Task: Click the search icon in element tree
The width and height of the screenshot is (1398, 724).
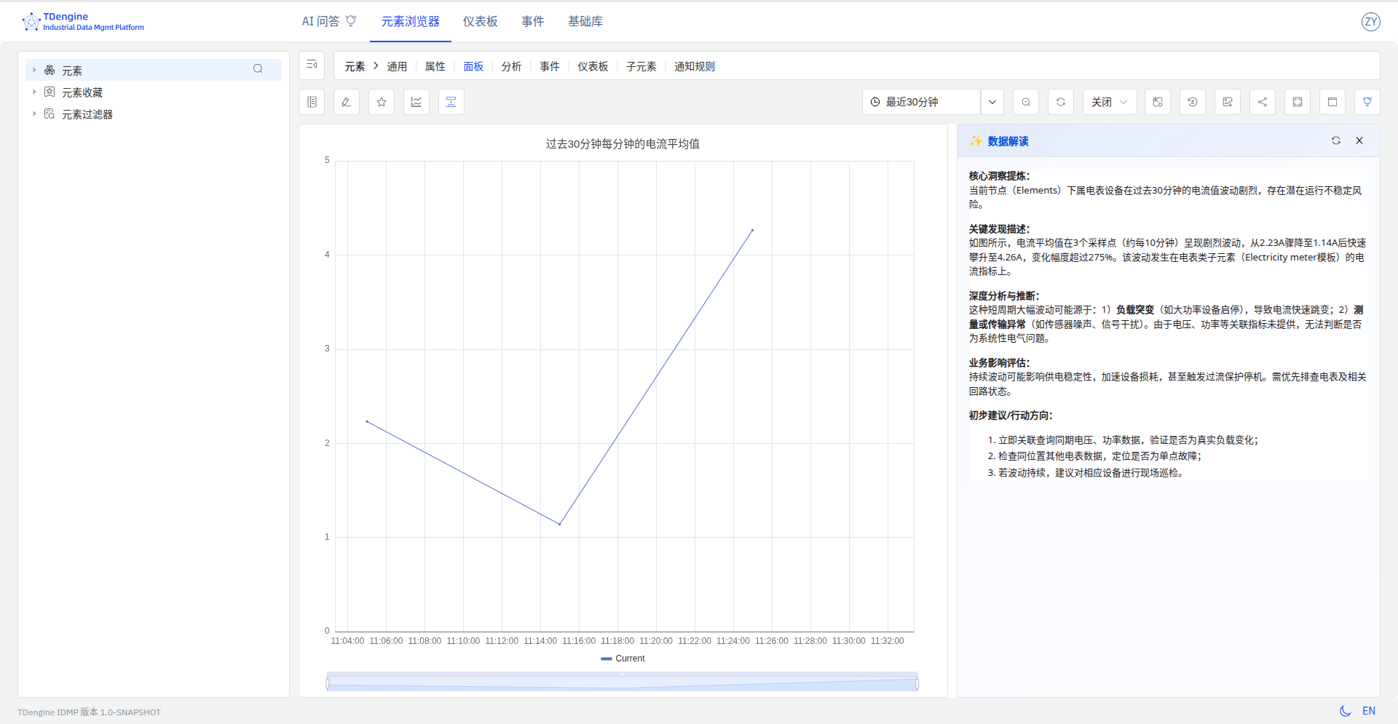Action: (258, 69)
